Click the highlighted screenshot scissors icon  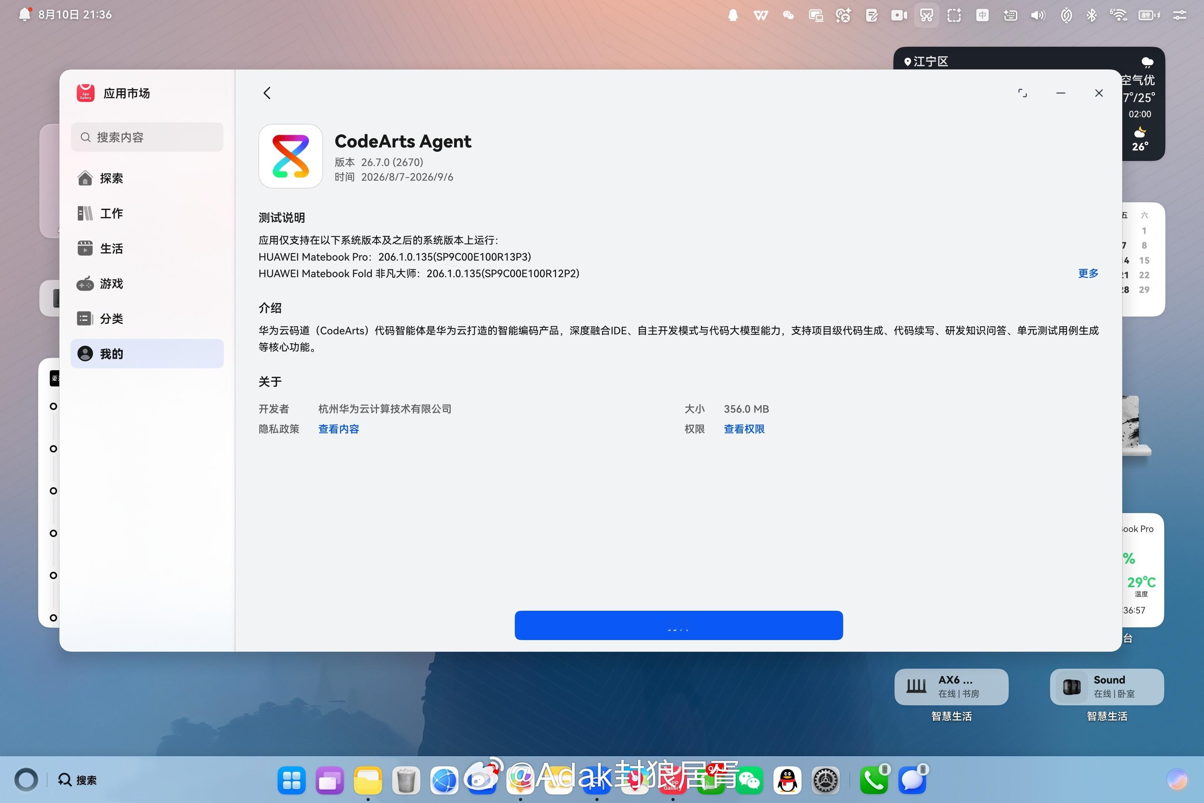[927, 15]
